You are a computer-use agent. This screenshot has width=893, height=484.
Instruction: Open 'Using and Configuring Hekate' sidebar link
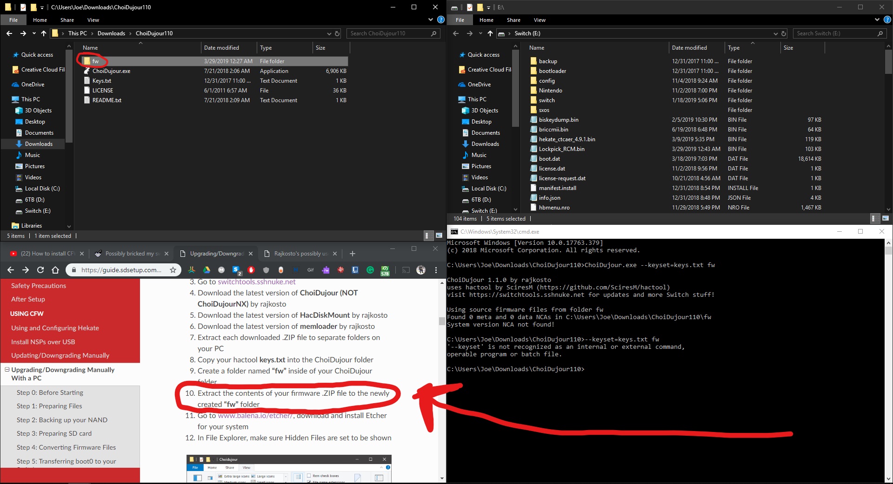click(55, 328)
